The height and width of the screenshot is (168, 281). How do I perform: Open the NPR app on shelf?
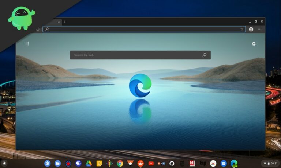[x=161, y=163]
